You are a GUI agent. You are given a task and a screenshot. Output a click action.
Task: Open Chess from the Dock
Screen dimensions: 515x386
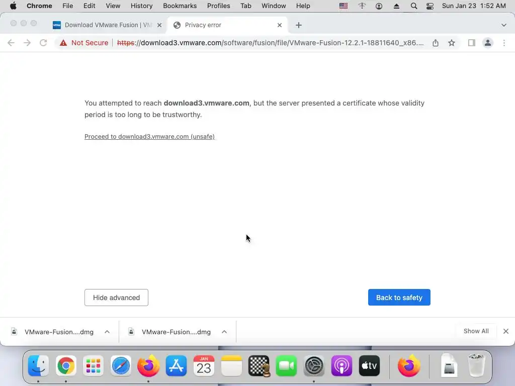[x=259, y=366]
